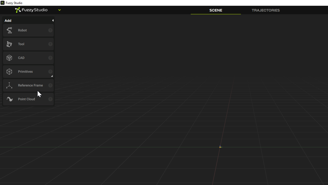
Task: Click the CAD row help icon
Action: point(50,58)
